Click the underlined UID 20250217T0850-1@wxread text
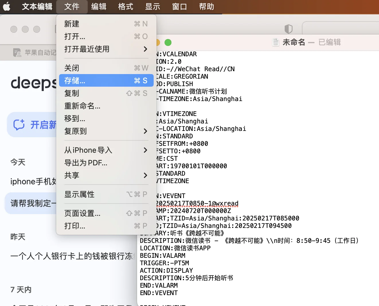The width and height of the screenshot is (379, 306). pyautogui.click(x=197, y=203)
